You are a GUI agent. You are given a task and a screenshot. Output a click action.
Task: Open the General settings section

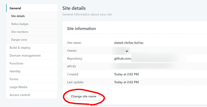15,8
